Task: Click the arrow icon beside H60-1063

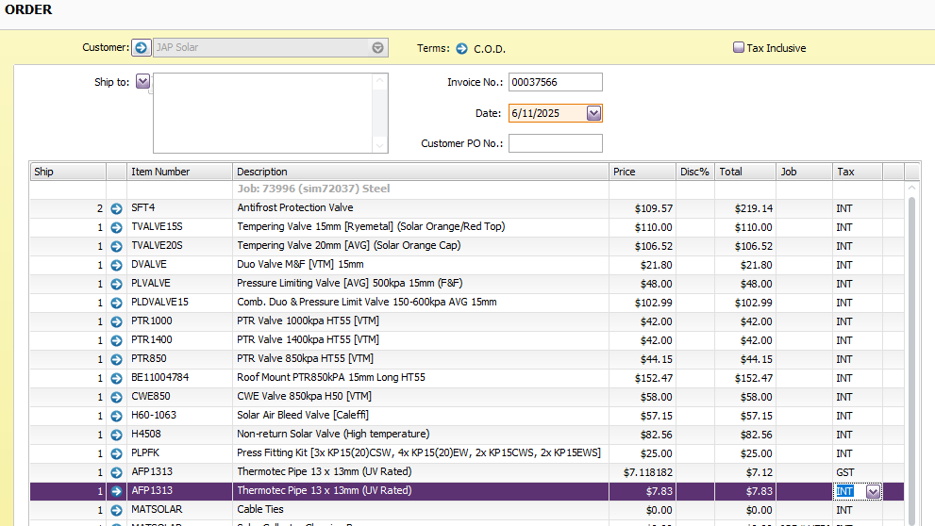Action: click(x=116, y=416)
